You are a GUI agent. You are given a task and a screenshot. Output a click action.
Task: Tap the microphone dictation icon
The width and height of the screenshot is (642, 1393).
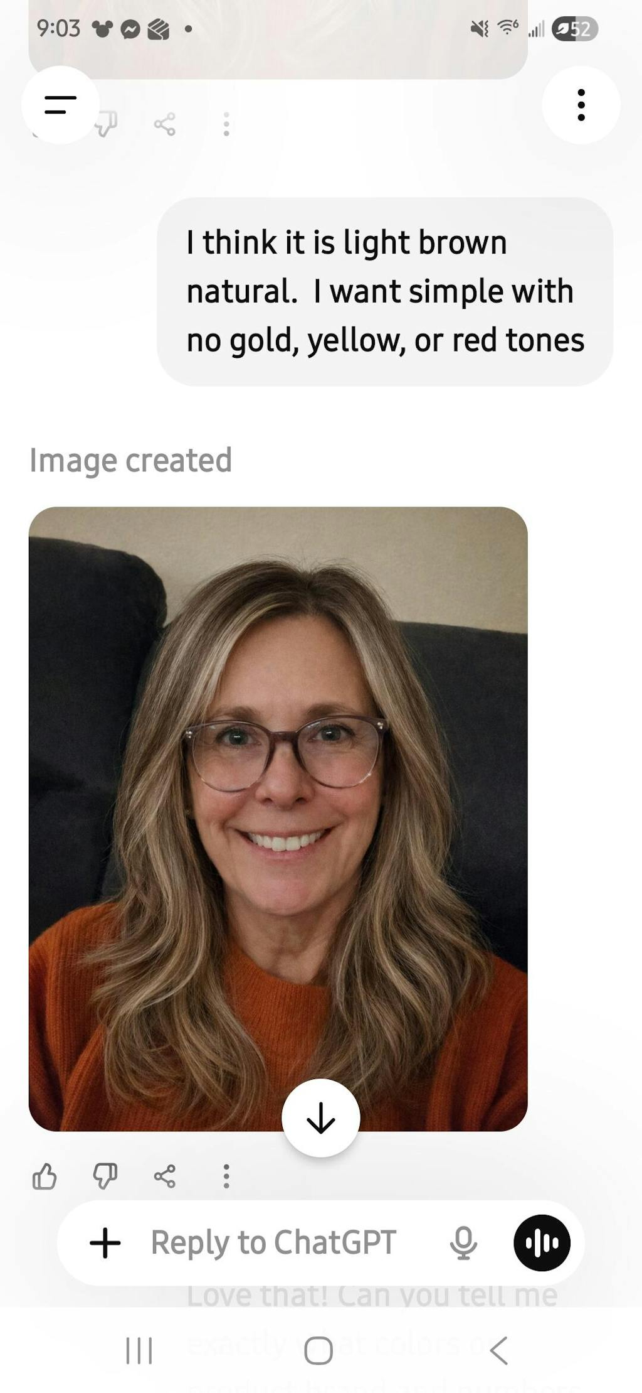[463, 1243]
